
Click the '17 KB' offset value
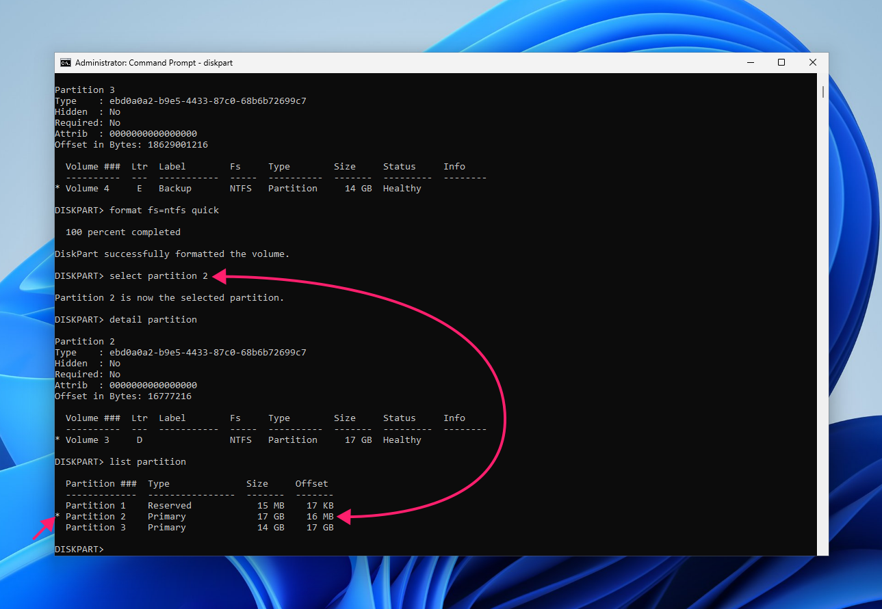[320, 506]
